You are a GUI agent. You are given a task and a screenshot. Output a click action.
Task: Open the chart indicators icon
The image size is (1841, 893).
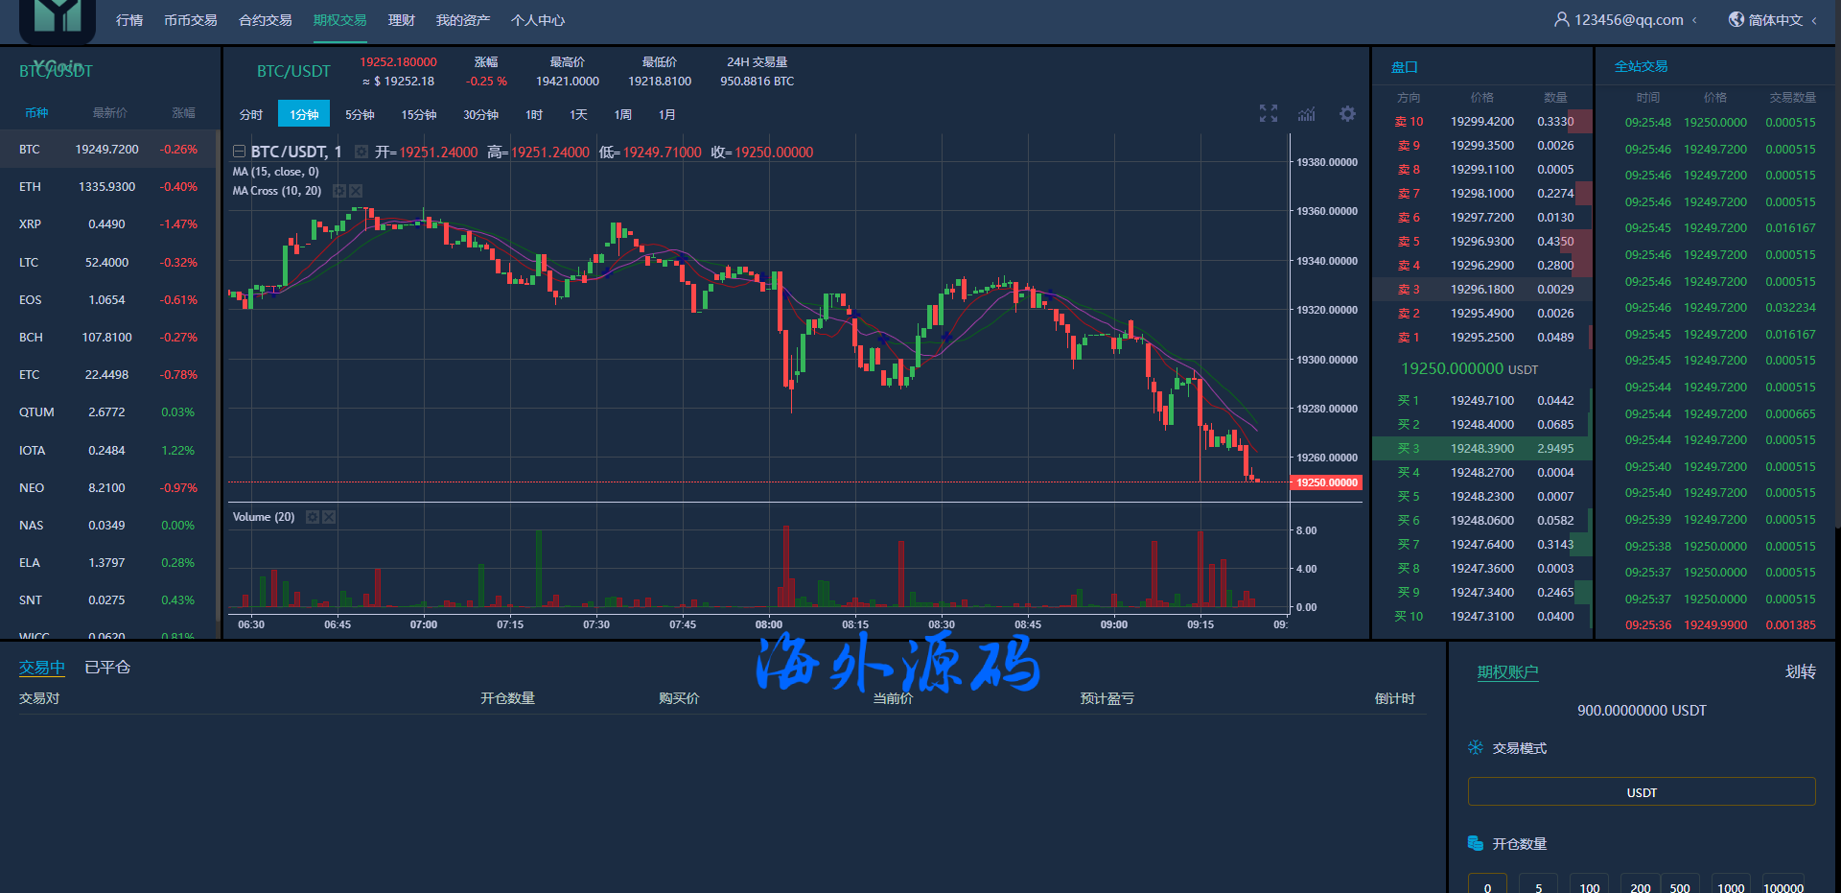pyautogui.click(x=1307, y=114)
